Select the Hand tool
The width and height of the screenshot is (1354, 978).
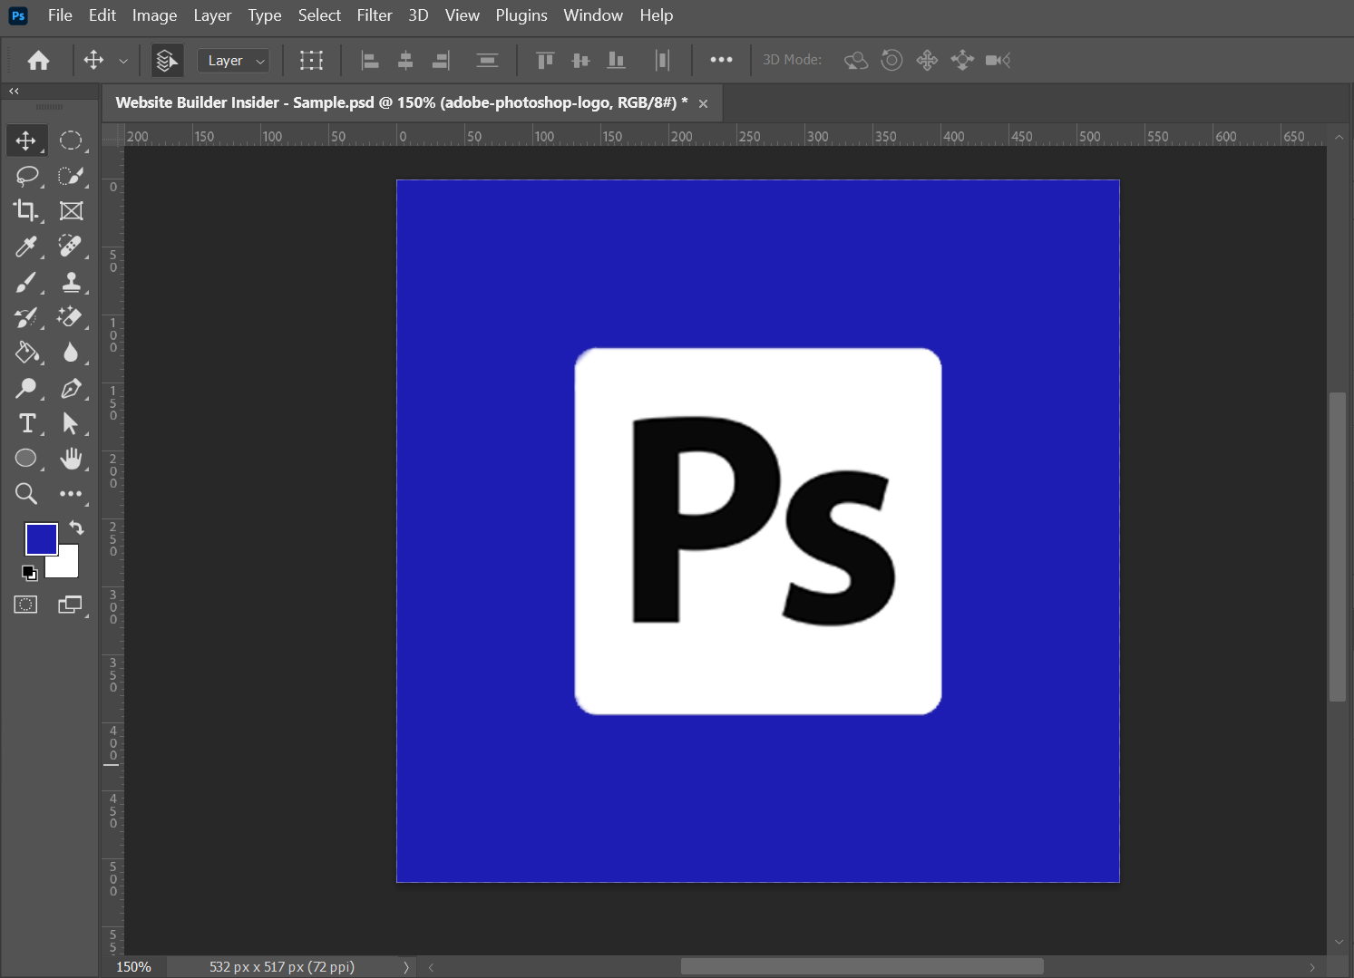71,459
